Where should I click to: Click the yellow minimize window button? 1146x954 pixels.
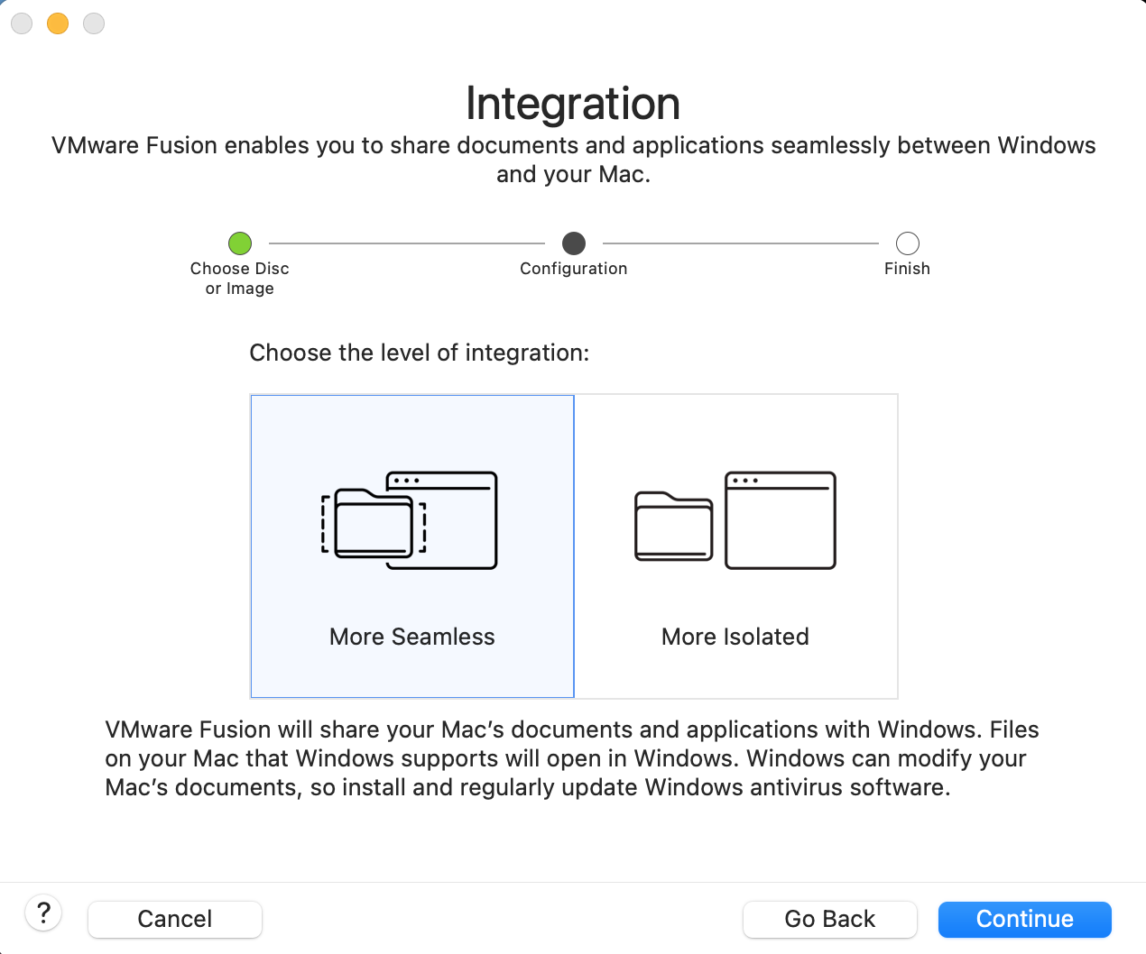coord(58,23)
